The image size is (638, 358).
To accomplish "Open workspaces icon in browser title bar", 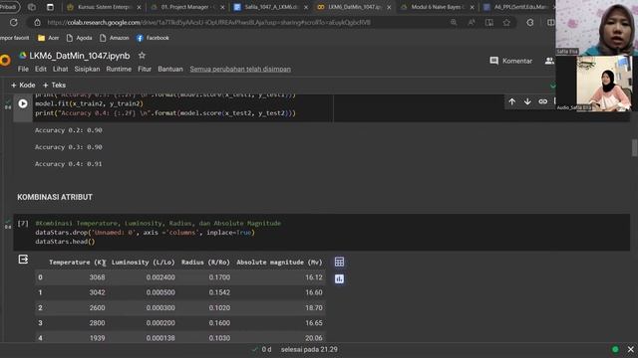I will [x=31, y=7].
